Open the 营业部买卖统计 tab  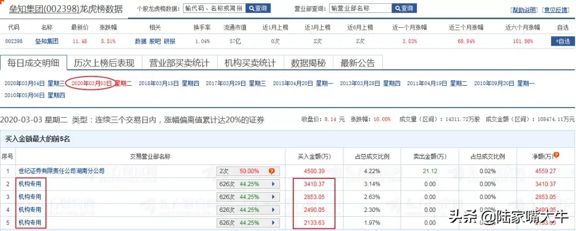click(x=179, y=63)
